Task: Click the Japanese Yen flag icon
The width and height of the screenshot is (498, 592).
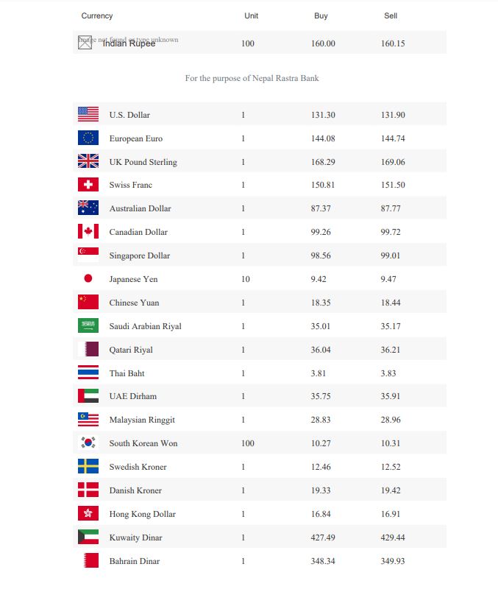Action: click(x=88, y=279)
